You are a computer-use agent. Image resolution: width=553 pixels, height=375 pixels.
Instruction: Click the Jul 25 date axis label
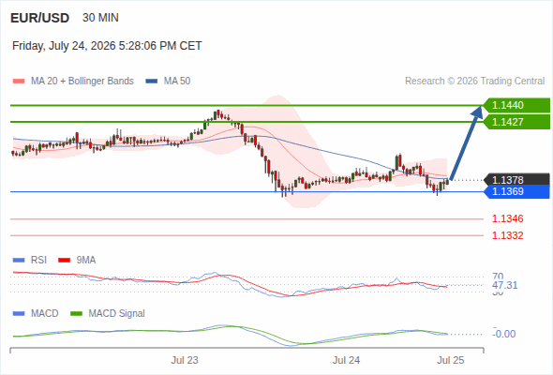pyautogui.click(x=451, y=360)
